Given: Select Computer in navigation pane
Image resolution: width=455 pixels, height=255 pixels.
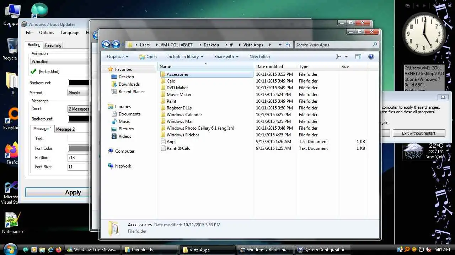Looking at the screenshot, I should [121, 151].
